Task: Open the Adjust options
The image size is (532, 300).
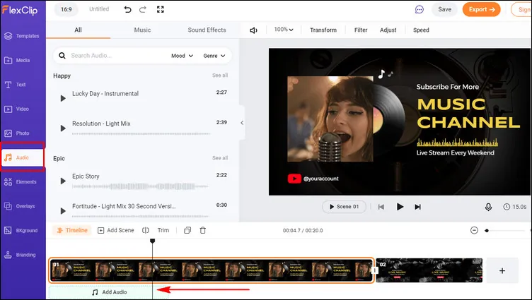Action: (388, 30)
